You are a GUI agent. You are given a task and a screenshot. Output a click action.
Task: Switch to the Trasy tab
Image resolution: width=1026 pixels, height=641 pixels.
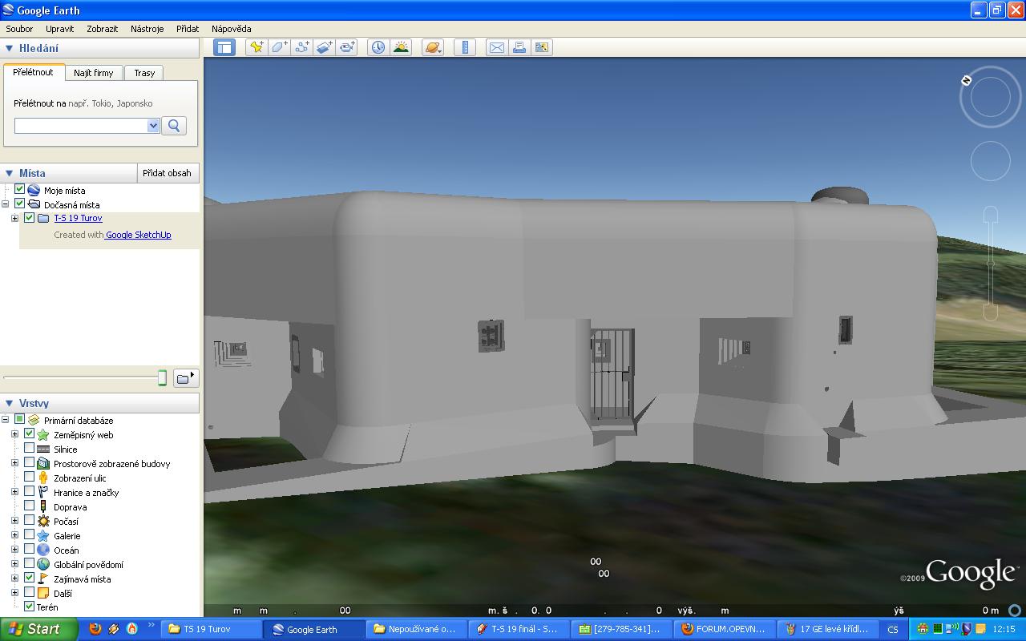click(x=144, y=73)
